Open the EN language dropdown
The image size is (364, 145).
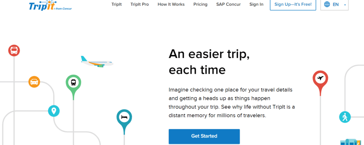click(335, 5)
